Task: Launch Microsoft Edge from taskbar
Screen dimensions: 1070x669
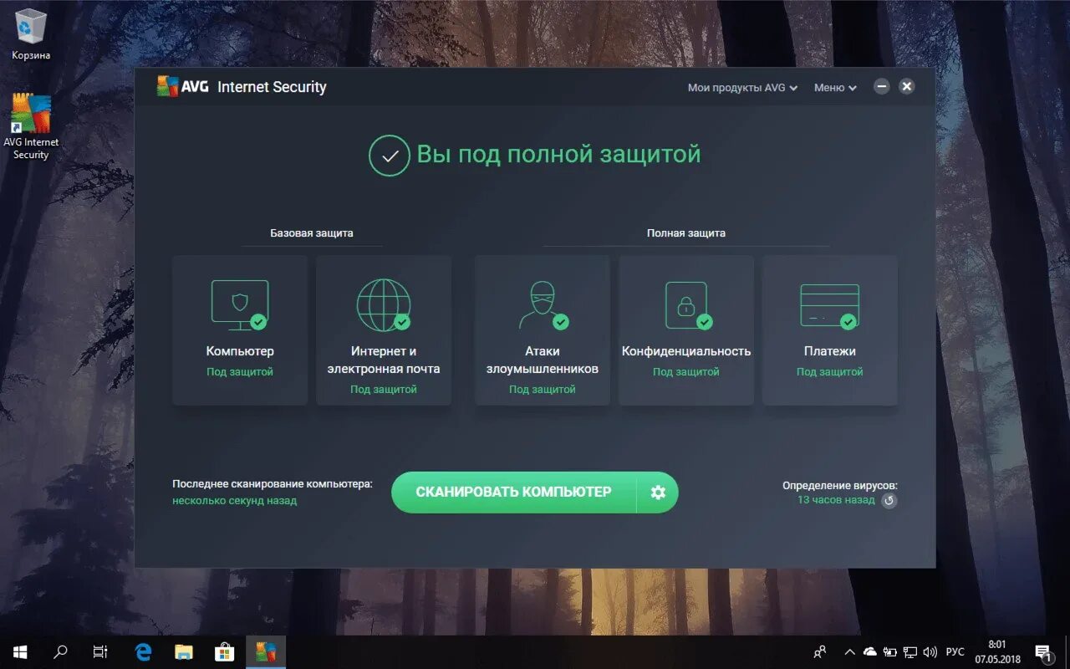Action: point(144,652)
